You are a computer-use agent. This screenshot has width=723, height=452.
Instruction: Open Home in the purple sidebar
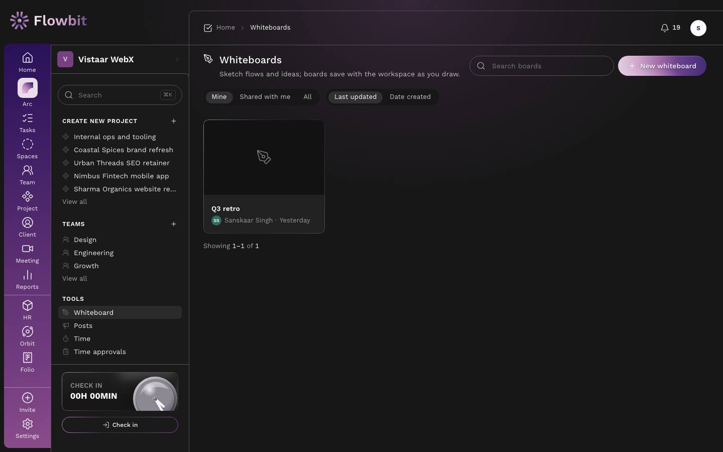(27, 62)
